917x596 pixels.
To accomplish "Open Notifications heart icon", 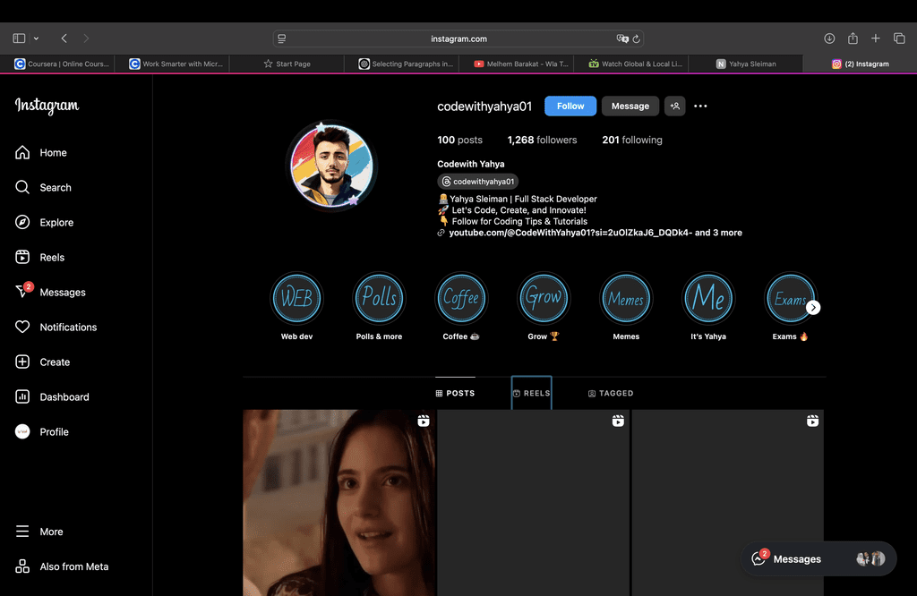I will pos(23,328).
